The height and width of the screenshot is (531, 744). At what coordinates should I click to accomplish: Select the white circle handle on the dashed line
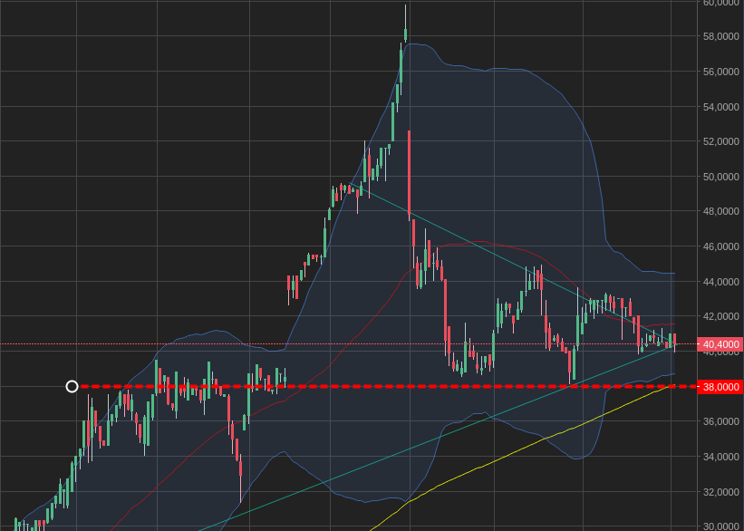72,387
